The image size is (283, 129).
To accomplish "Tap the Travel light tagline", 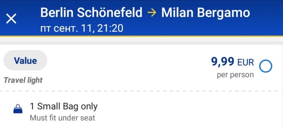I will coord(23,80).
